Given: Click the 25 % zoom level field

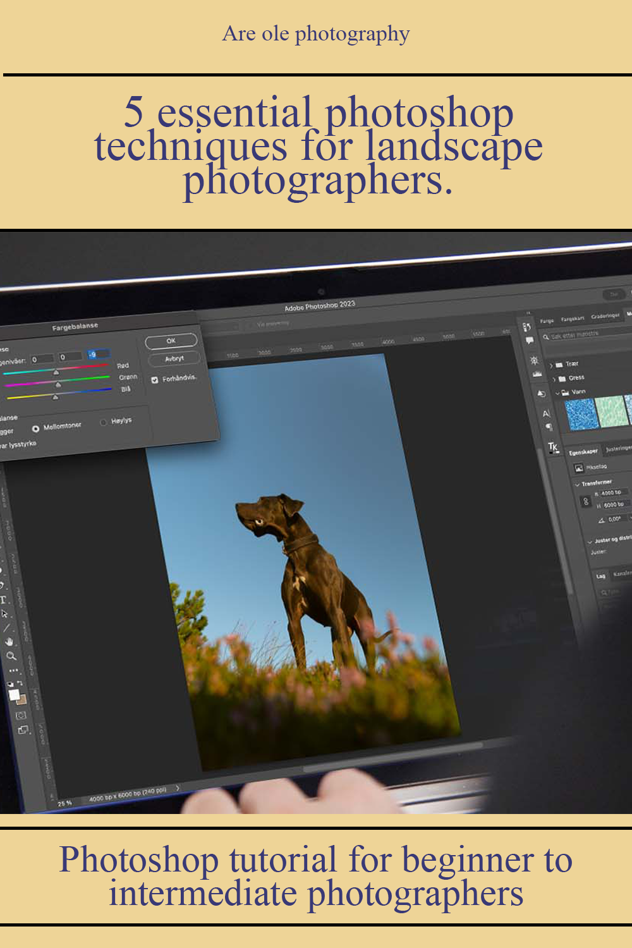Looking at the screenshot, I should [64, 803].
